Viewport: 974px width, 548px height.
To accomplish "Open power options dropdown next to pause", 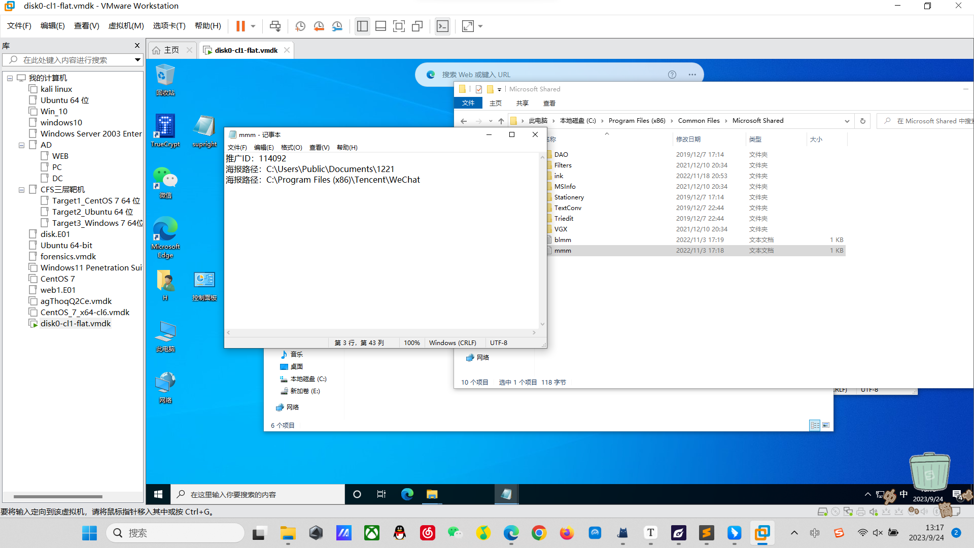I will coord(253,26).
